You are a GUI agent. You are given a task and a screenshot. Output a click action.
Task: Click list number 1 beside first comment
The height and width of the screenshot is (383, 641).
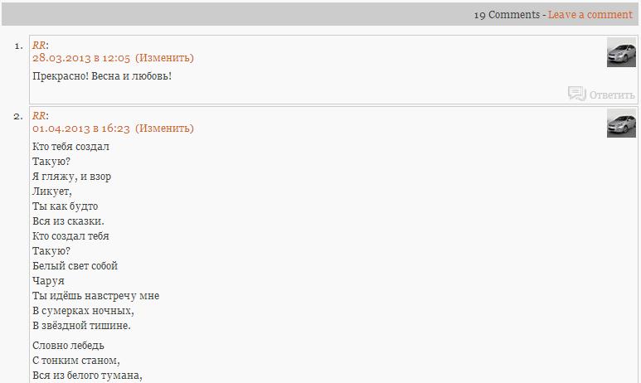[18, 46]
